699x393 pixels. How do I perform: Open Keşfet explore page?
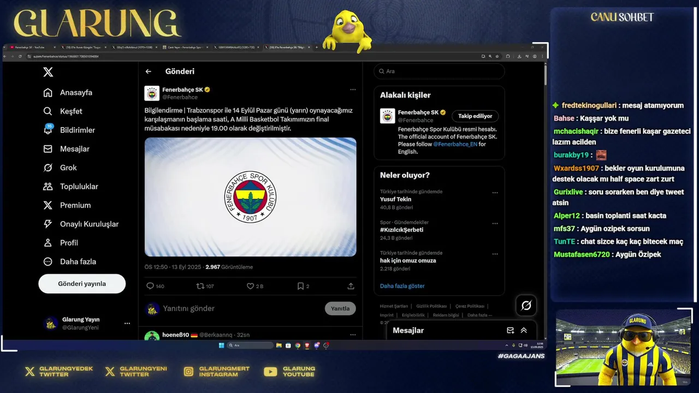coord(63,111)
